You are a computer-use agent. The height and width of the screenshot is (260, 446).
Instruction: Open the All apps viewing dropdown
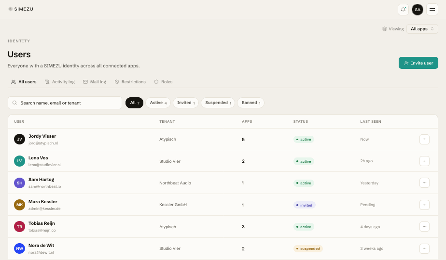422,29
